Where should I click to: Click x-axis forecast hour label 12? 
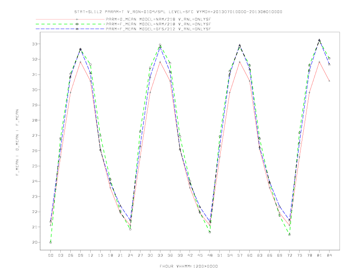[91, 255]
